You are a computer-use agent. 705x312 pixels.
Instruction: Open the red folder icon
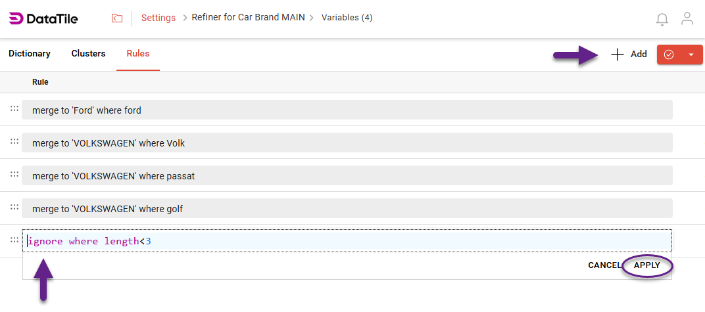click(x=117, y=18)
